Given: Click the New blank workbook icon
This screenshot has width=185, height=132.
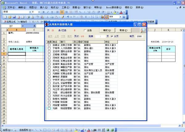Looking at the screenshot, I should click(5, 17).
